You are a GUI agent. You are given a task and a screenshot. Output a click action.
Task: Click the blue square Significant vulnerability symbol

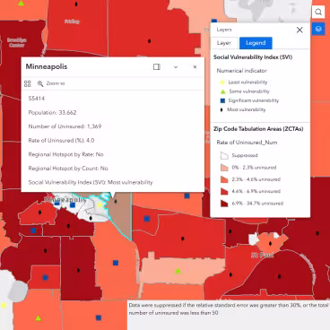(222, 100)
